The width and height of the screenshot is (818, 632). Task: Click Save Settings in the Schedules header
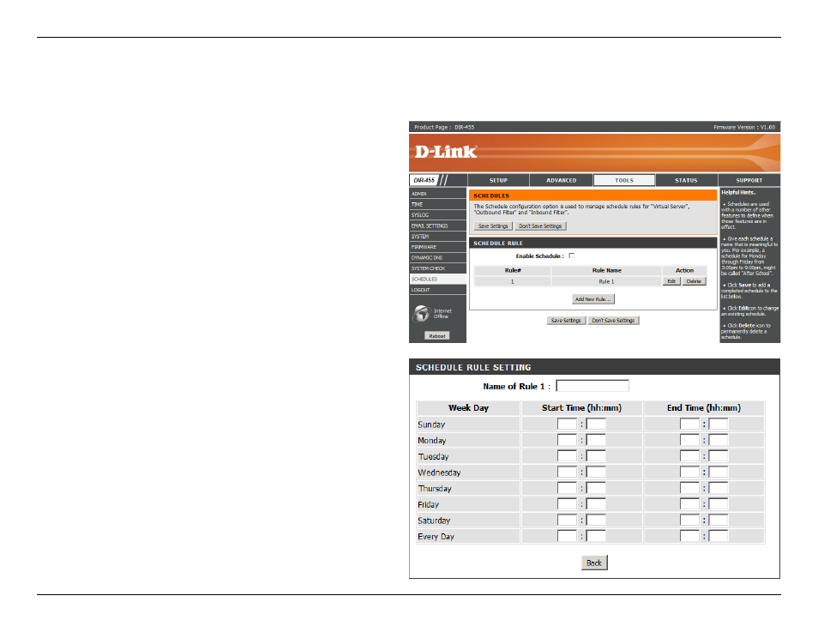pyautogui.click(x=493, y=226)
